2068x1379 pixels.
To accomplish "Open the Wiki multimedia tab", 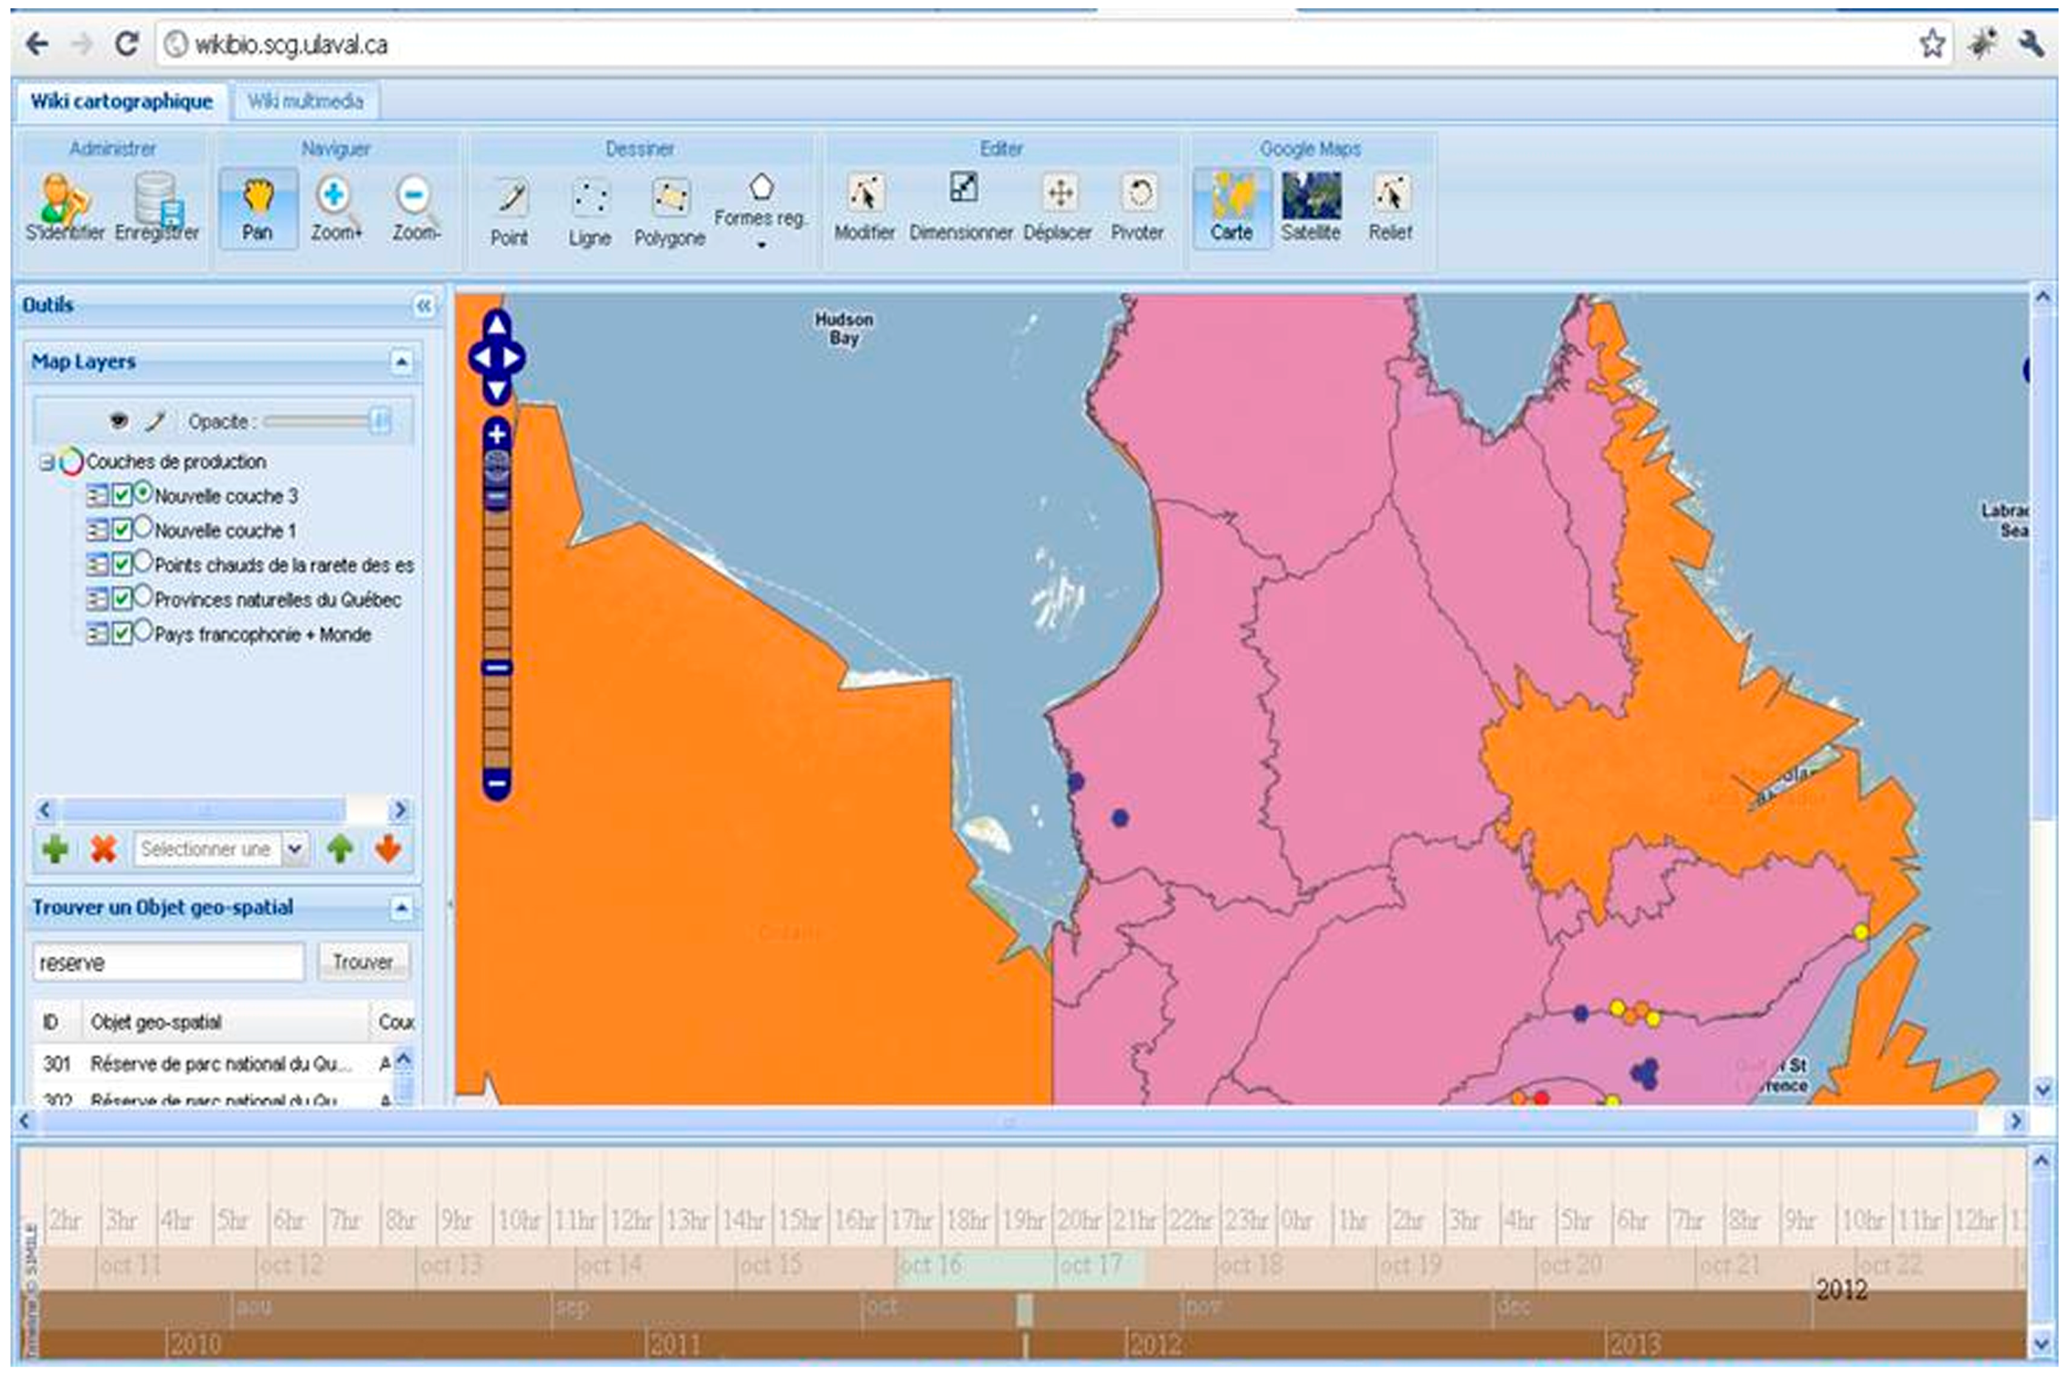I will (305, 101).
